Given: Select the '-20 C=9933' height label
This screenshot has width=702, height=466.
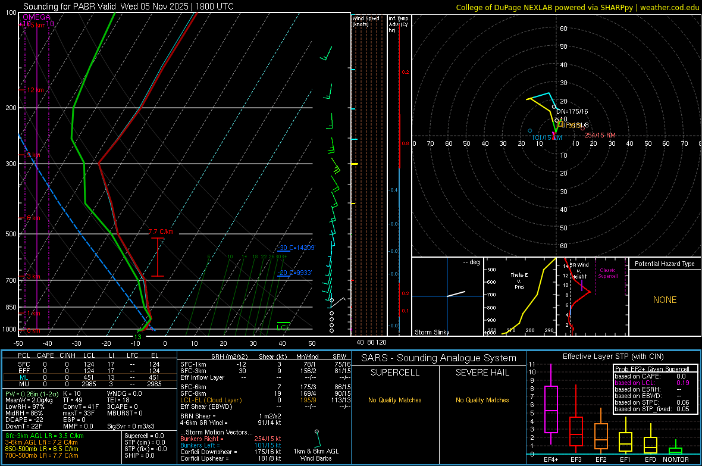Looking at the screenshot, I should click(294, 273).
